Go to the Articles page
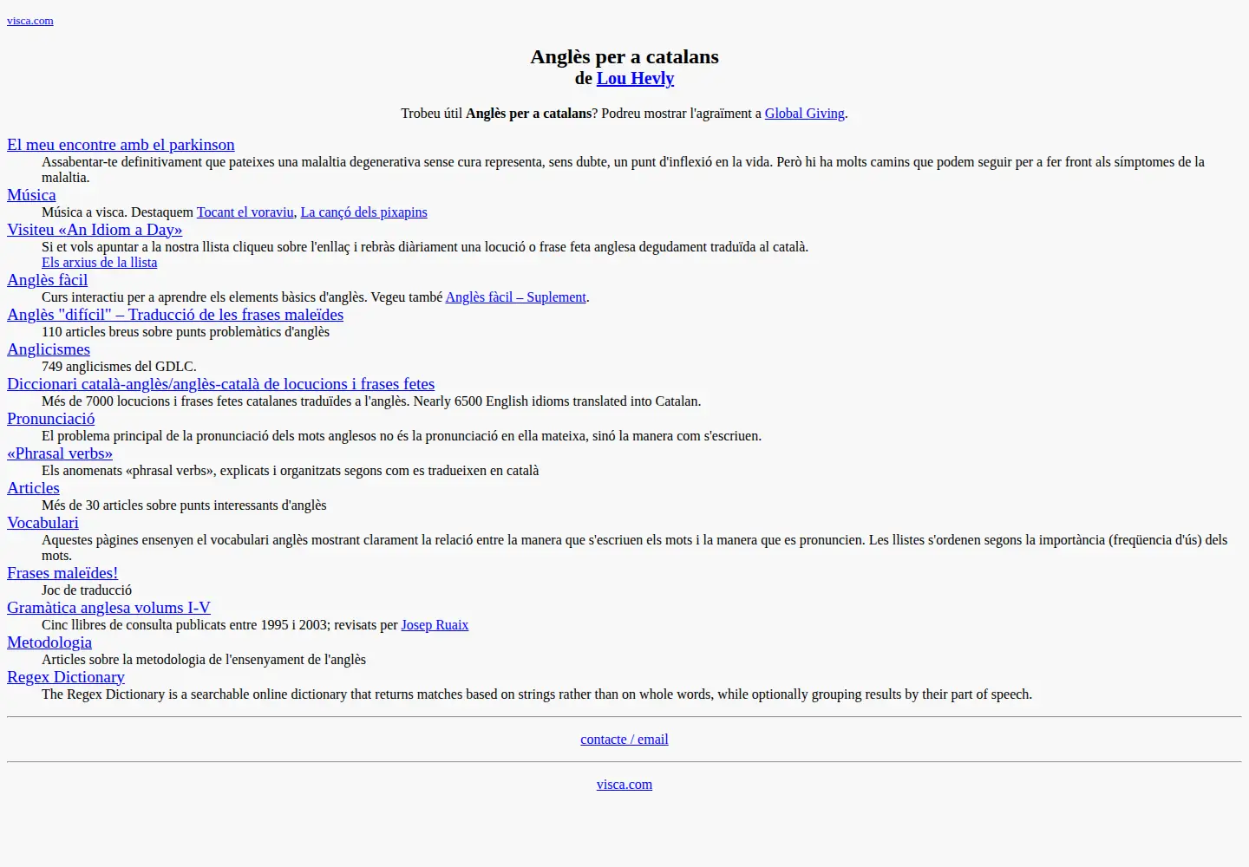 [34, 488]
